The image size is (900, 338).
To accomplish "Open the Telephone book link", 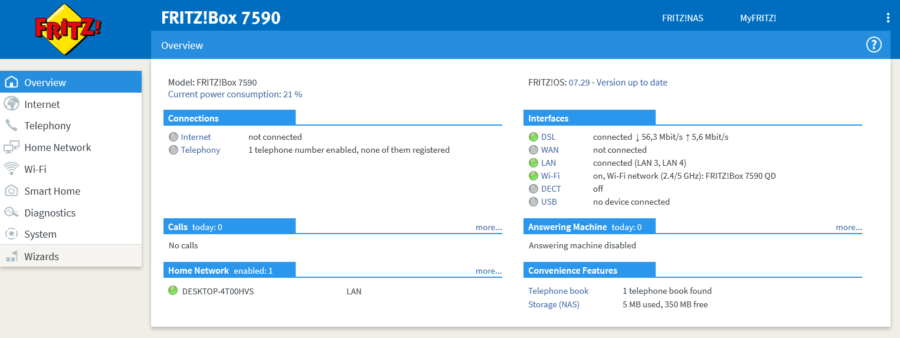I will point(558,291).
